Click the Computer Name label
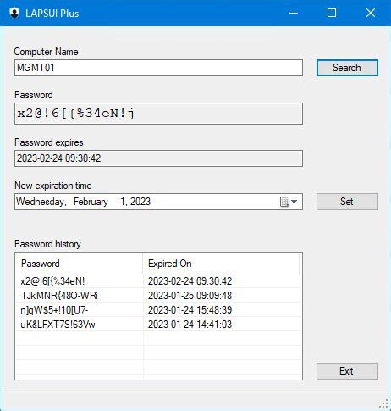The image size is (391, 411). pos(46,52)
